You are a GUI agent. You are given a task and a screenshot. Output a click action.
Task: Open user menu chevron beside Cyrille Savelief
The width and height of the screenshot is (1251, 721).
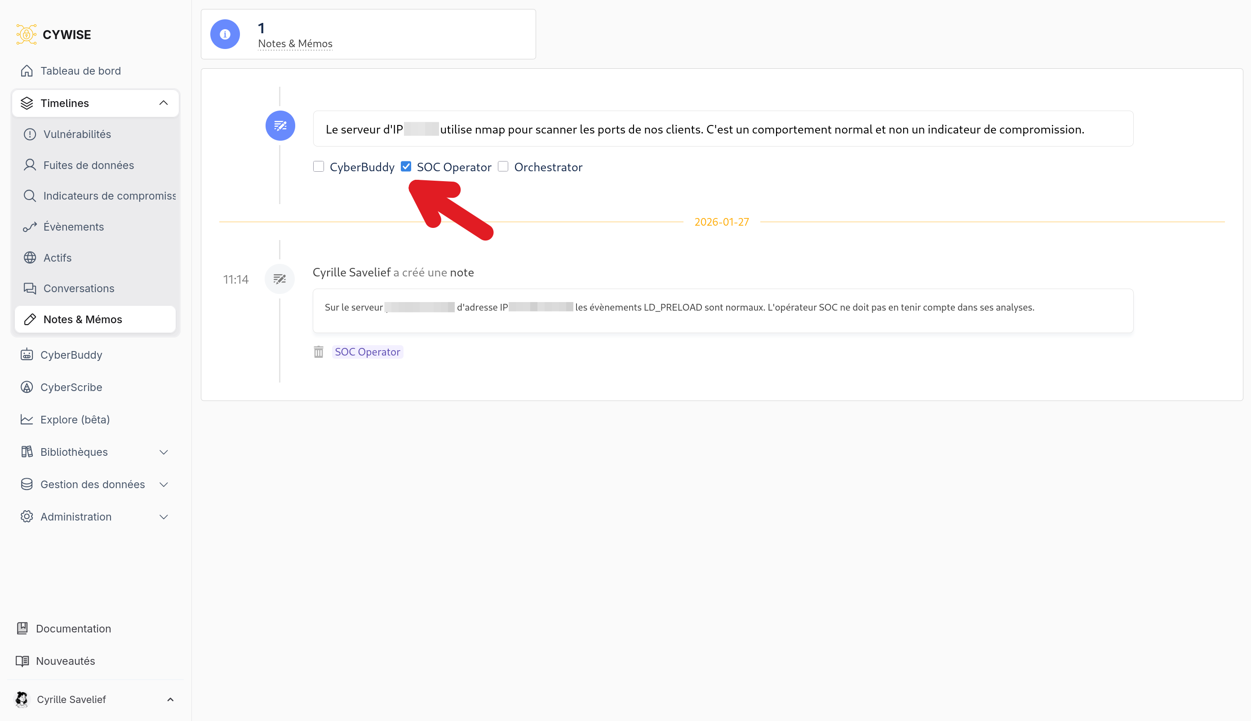[170, 699]
